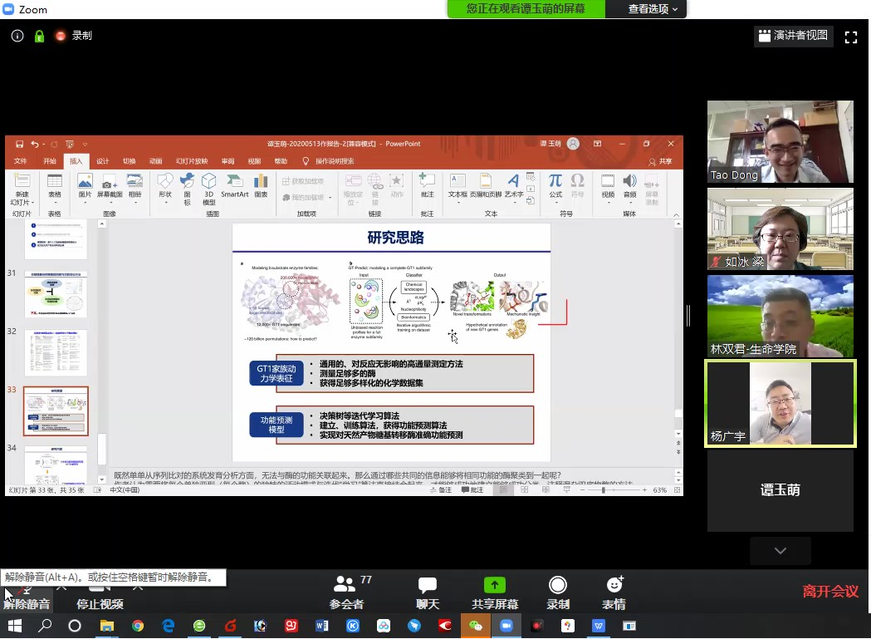Open WeChat from the taskbar
Screen dimensions: 871x639
(476, 626)
